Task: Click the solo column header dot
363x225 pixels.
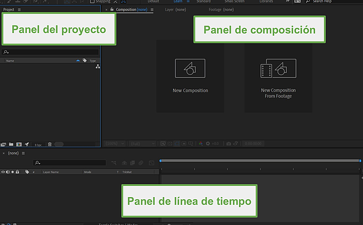Action: click(x=12, y=172)
